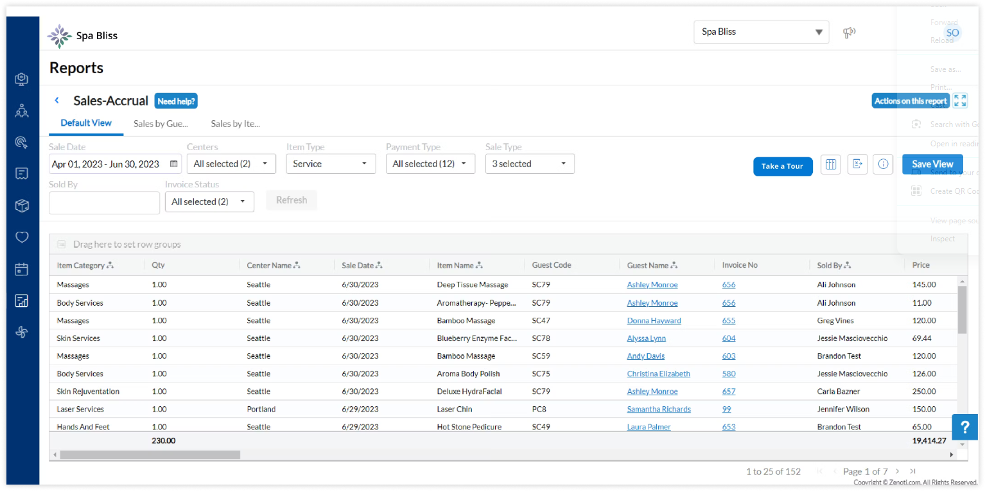
Task: Open the Item Type Service dropdown
Action: pos(331,164)
